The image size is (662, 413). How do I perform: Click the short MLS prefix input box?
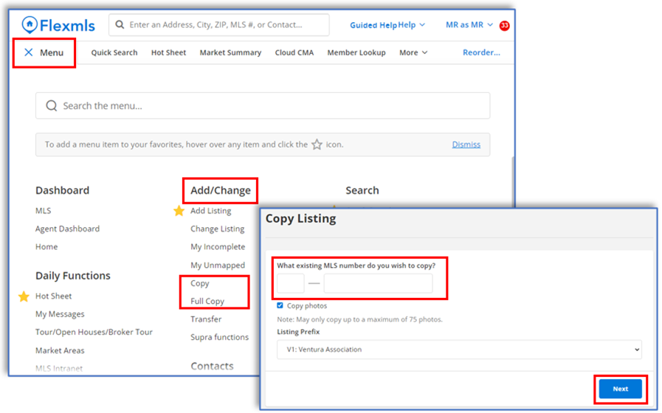tap(291, 283)
